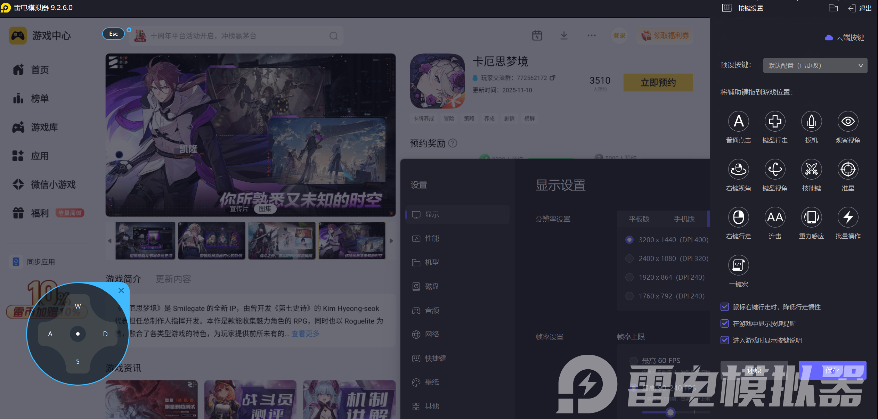Disable 进入游戏时显示按键说明 checkbox
The height and width of the screenshot is (419, 878).
(x=725, y=340)
